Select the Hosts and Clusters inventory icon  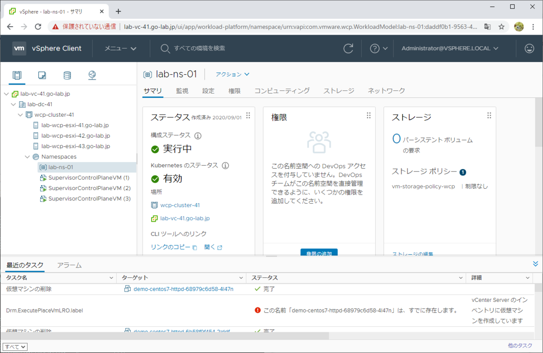[17, 75]
